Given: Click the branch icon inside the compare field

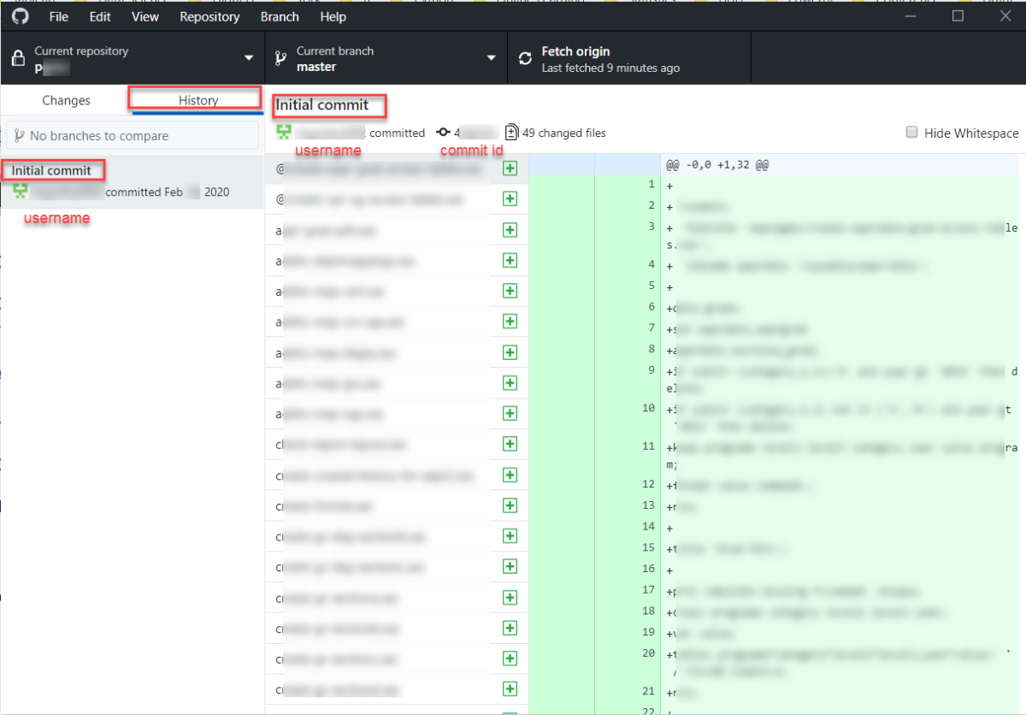Looking at the screenshot, I should click(19, 135).
